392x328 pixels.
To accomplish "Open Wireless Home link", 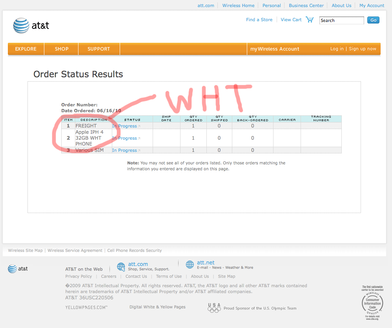I will coord(238,5).
